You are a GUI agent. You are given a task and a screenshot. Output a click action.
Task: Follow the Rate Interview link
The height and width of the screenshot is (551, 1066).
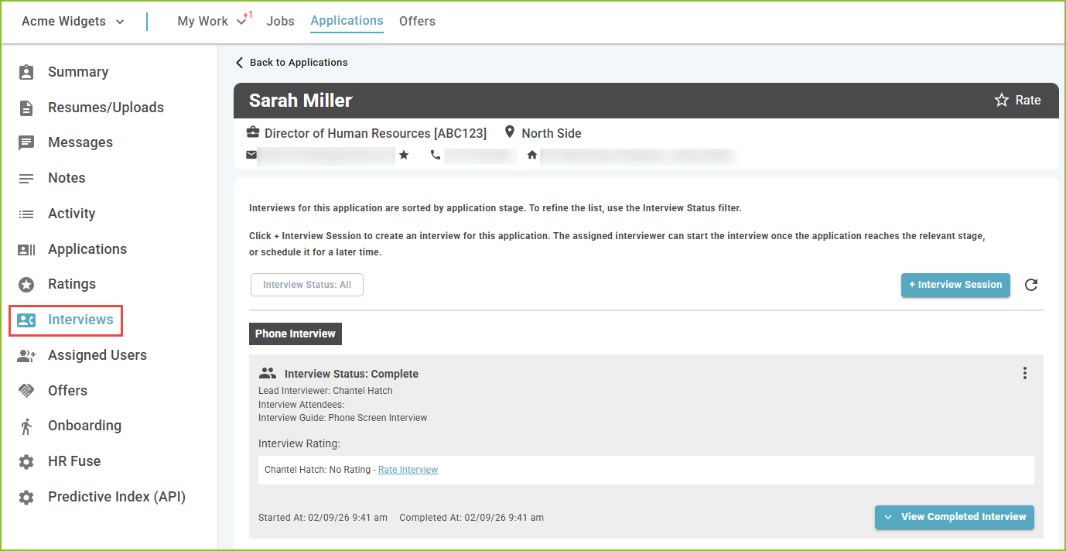coord(408,470)
